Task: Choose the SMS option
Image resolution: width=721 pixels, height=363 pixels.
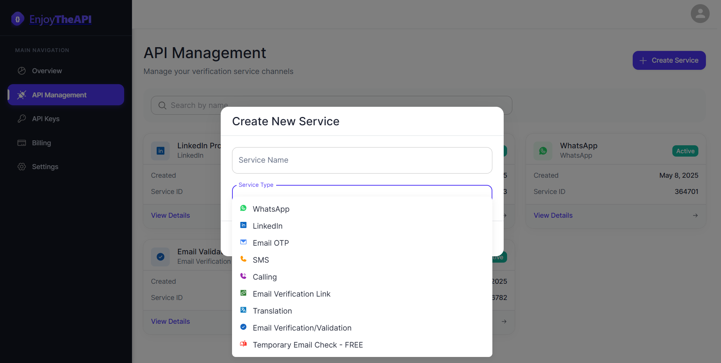Action: coord(362,260)
